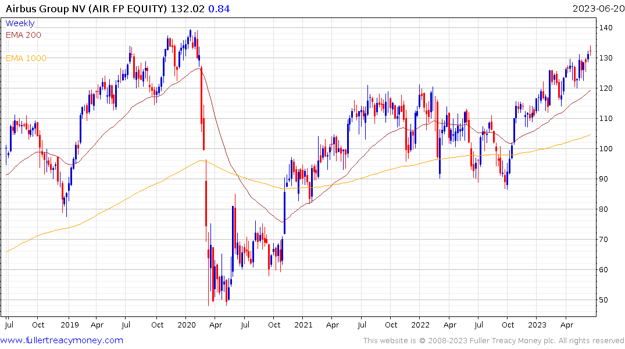Select the 100 price axis label

[605, 149]
